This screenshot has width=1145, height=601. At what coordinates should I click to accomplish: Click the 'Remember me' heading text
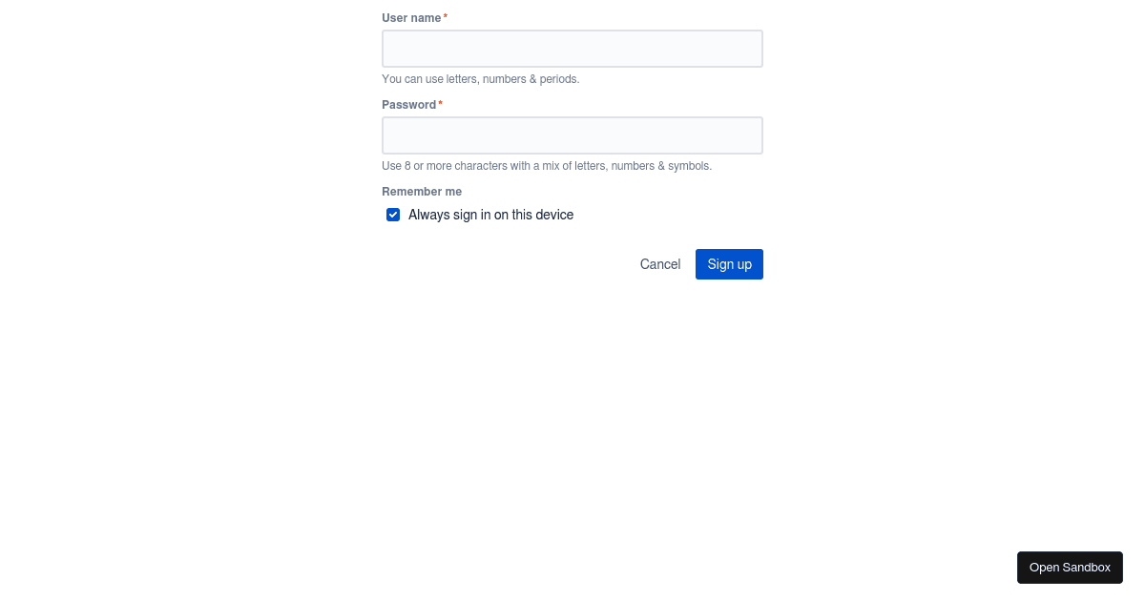coord(422,191)
